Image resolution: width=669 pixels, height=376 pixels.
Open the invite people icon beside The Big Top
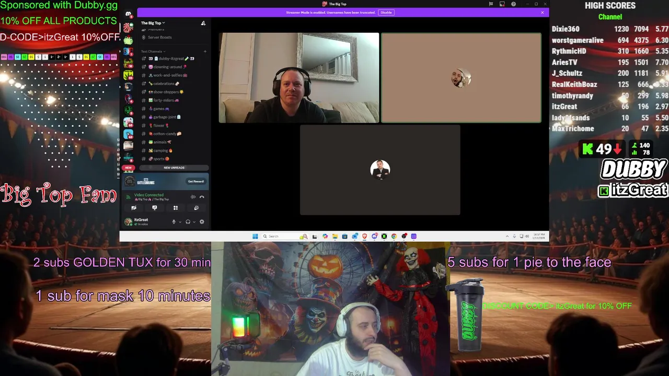coord(203,23)
